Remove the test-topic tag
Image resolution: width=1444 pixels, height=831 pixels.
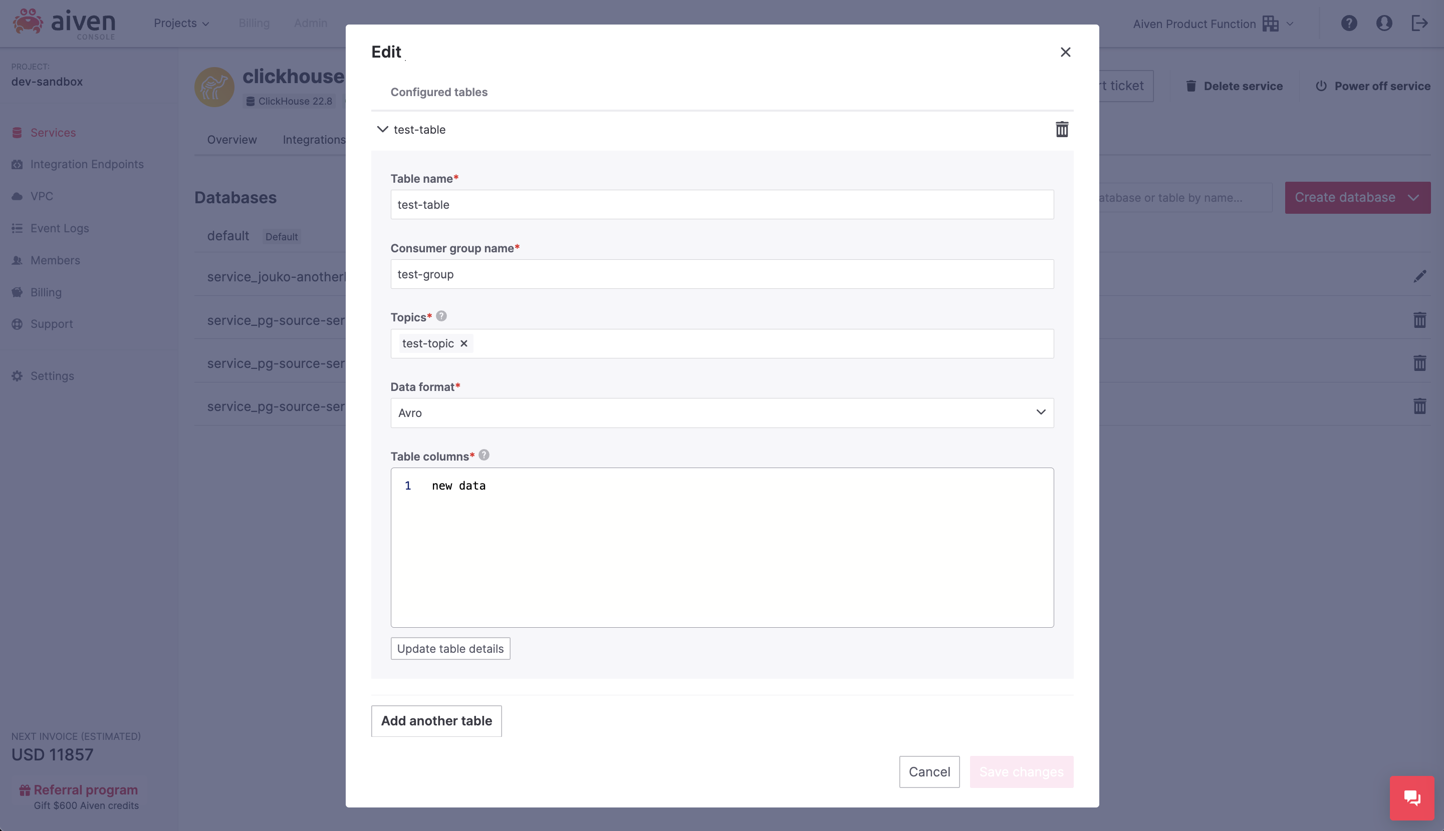pyautogui.click(x=464, y=343)
